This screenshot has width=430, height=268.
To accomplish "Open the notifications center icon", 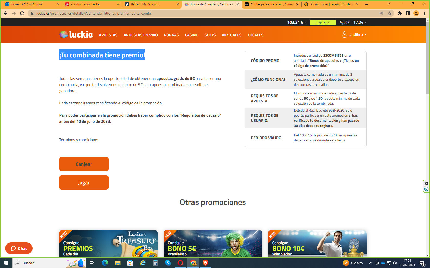I will 422,263.
